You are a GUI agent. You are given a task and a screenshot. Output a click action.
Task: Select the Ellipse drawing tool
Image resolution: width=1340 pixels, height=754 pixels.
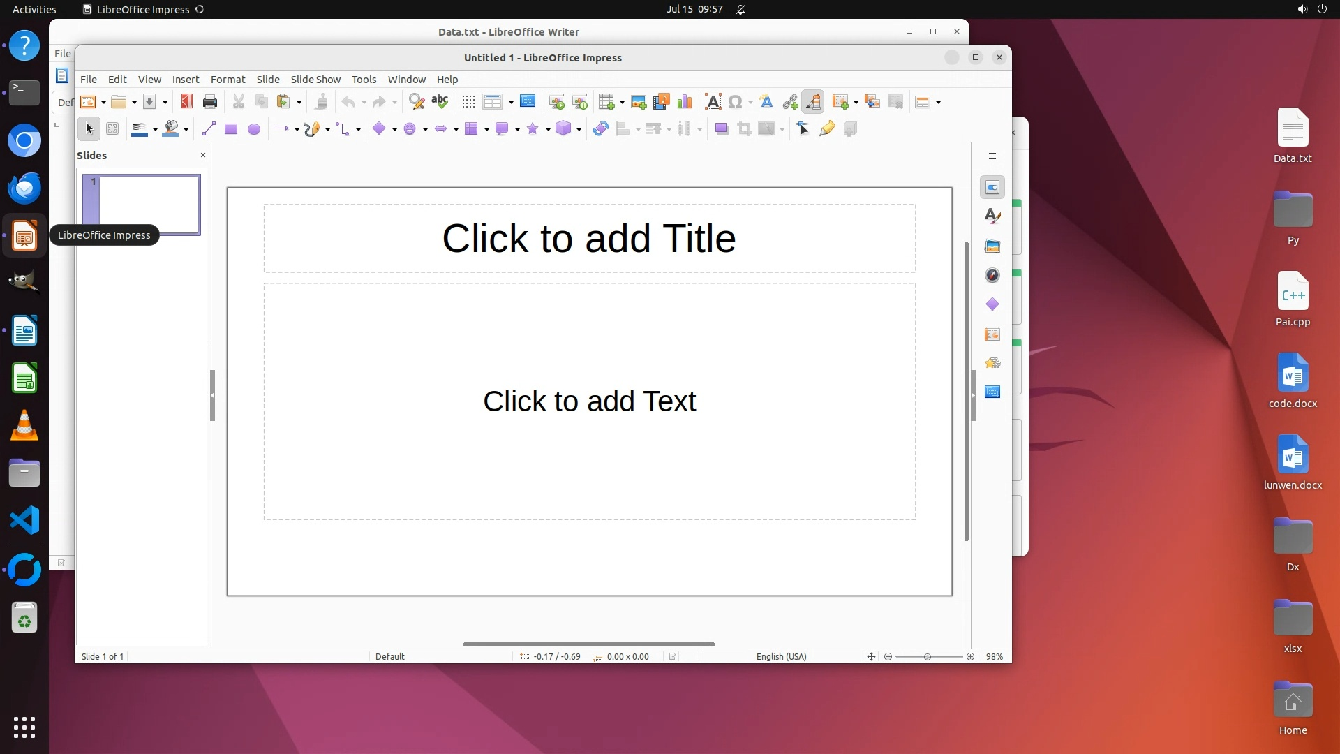click(254, 129)
